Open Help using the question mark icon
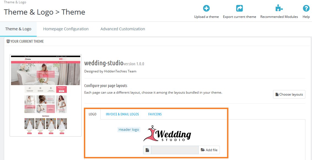Image resolution: width=312 pixels, height=160 pixels. tap(306, 8)
